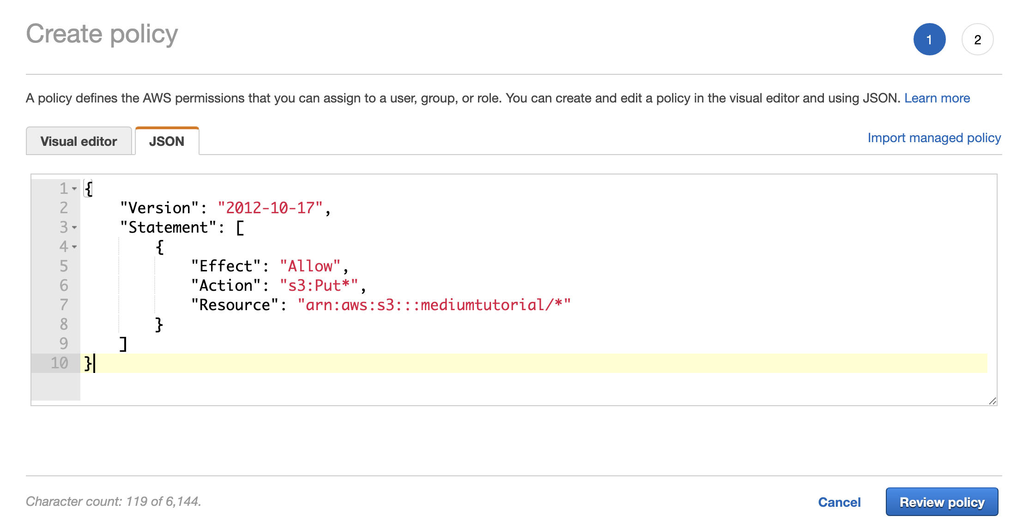Go to step 2 circle indicator

[977, 40]
